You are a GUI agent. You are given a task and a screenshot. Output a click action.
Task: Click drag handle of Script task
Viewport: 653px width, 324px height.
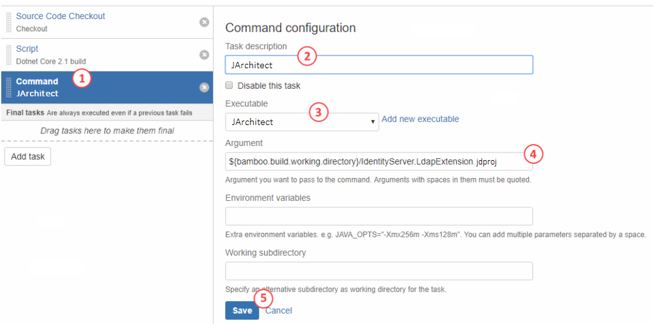pos(9,55)
